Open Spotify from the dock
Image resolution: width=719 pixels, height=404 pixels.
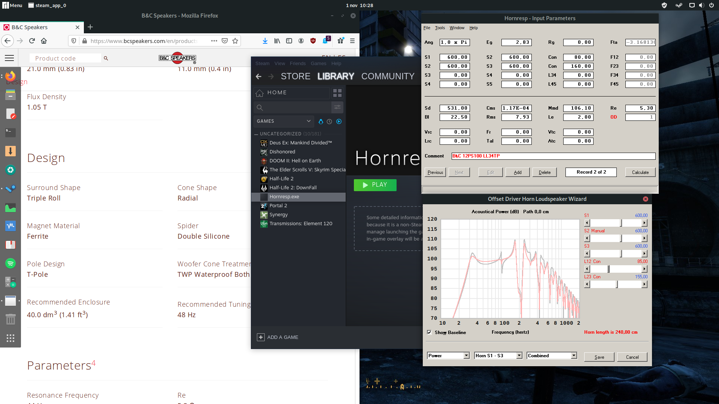(x=10, y=263)
